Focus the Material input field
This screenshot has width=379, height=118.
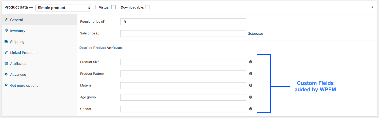tap(183, 85)
